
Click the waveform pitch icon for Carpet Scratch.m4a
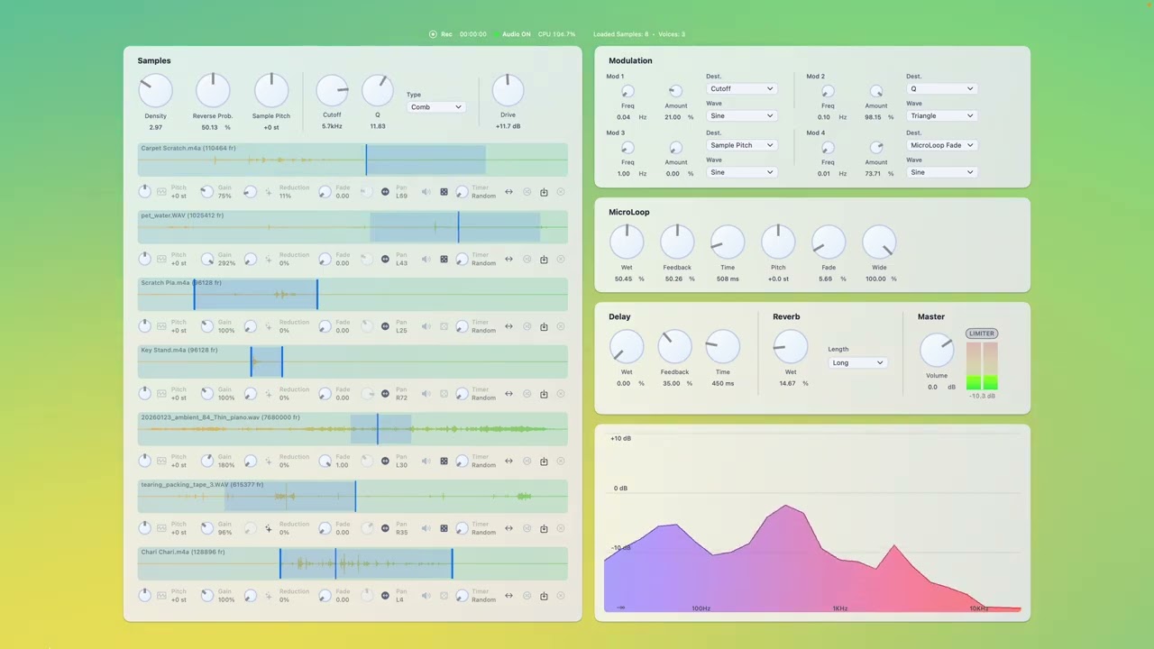click(161, 192)
